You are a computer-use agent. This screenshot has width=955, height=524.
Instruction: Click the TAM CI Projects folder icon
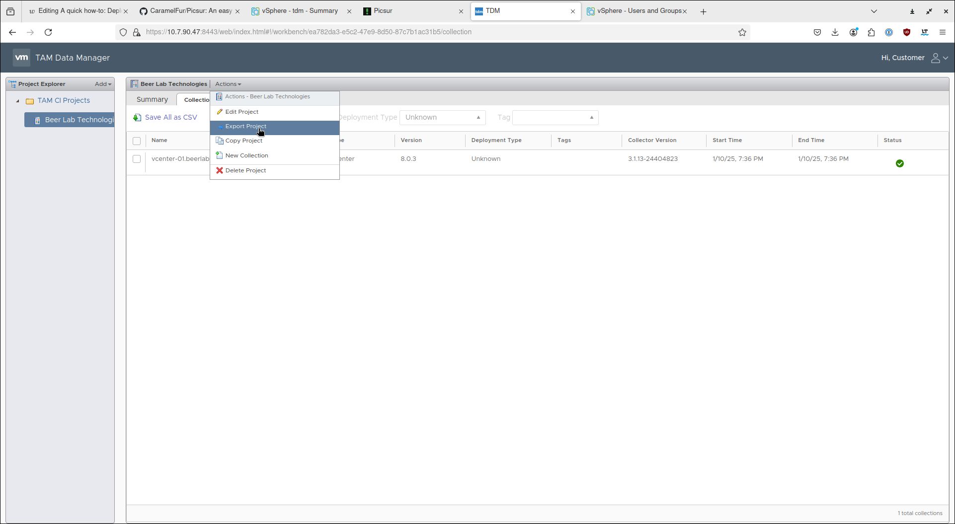coord(30,101)
